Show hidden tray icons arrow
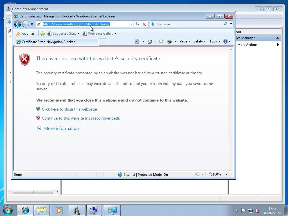The width and height of the screenshot is (288, 216). point(237,211)
